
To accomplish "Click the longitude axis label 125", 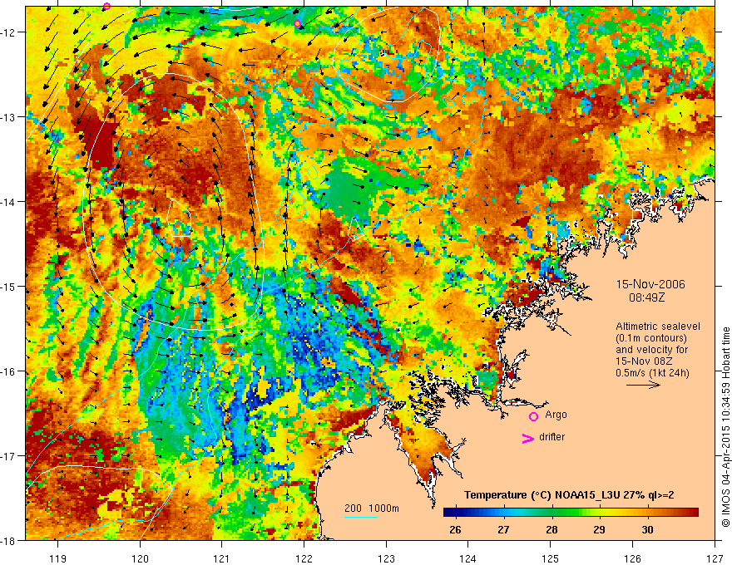I will (550, 558).
